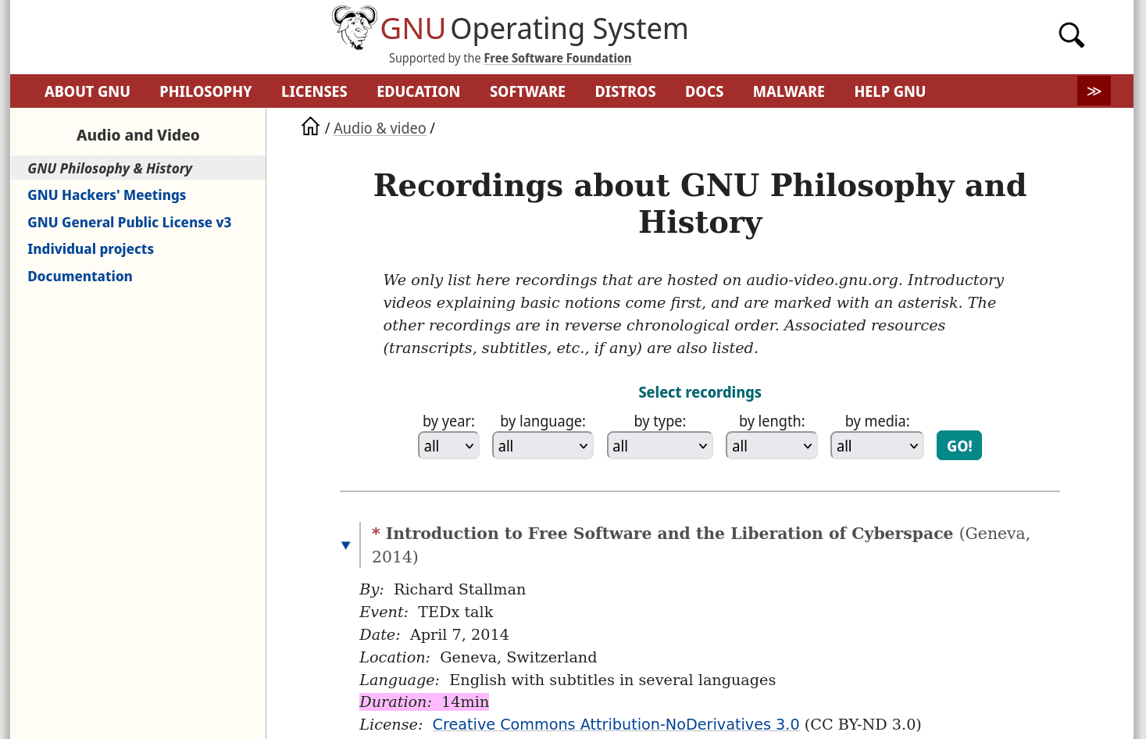The height and width of the screenshot is (739, 1146).
Task: Click the Audio and Video sidebar heading
Action: (138, 135)
